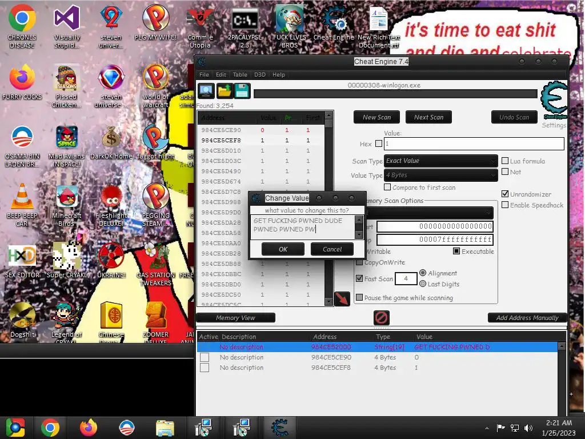Open the Commie Utopia desktop icon

tap(201, 26)
